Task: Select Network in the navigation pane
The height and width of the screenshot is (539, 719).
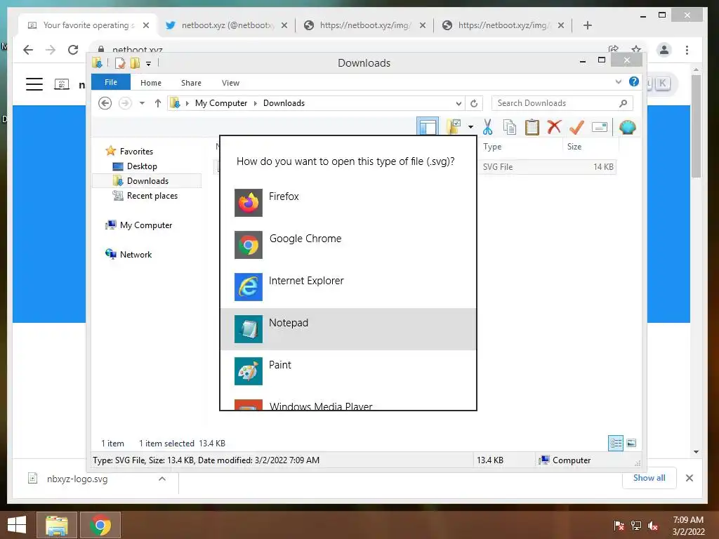Action: click(136, 254)
